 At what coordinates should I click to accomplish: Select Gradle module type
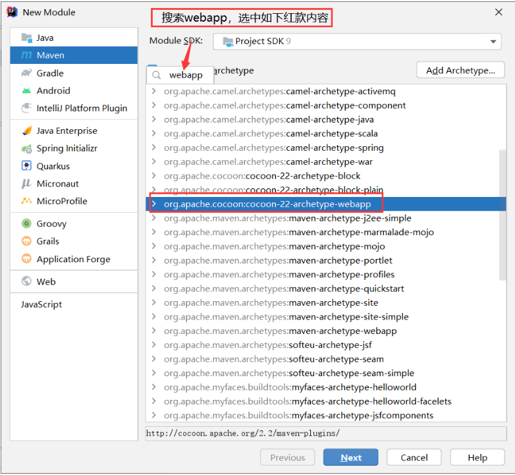click(74, 73)
